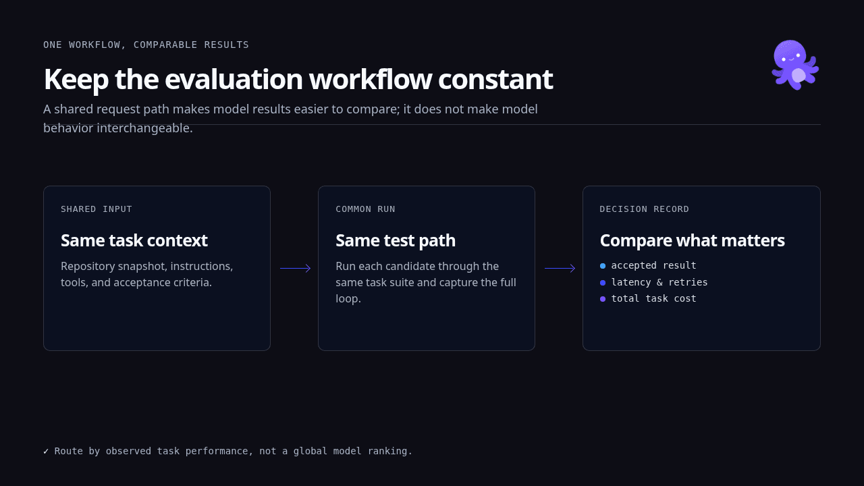Viewport: 864px width, 486px height.
Task: Select the Compare what matters heading
Action: coord(693,240)
